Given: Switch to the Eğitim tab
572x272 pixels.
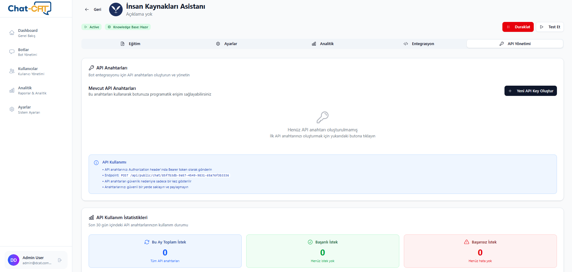Looking at the screenshot, I should coord(130,44).
